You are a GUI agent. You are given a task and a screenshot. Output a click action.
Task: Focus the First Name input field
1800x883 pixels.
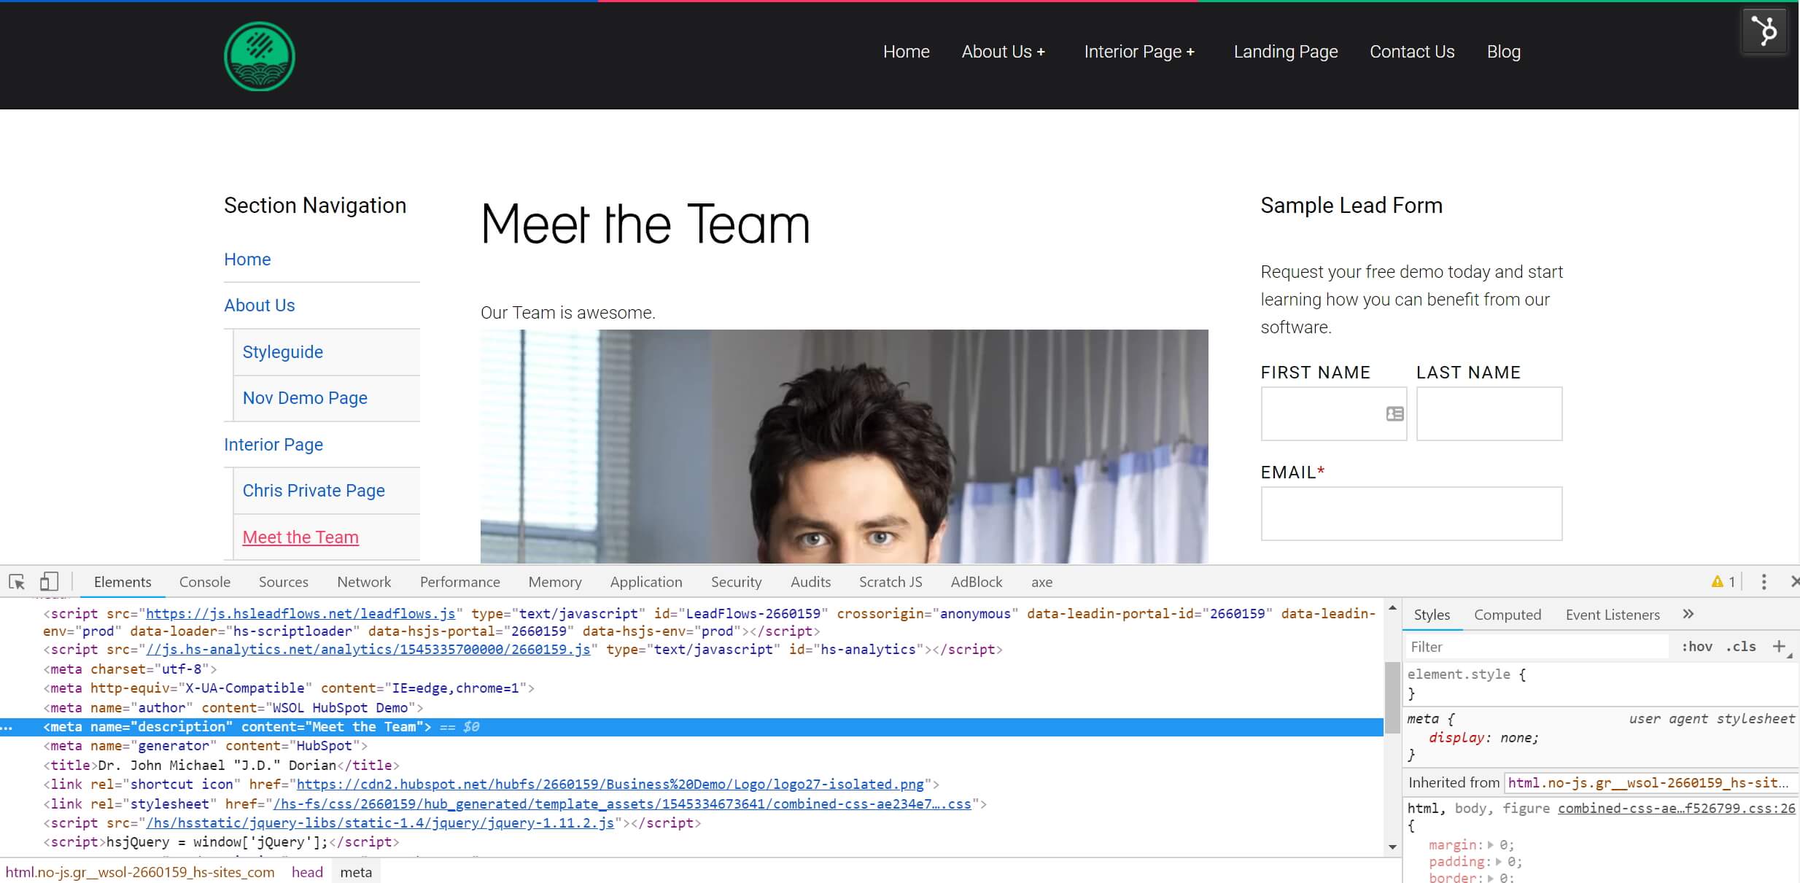(x=1334, y=414)
